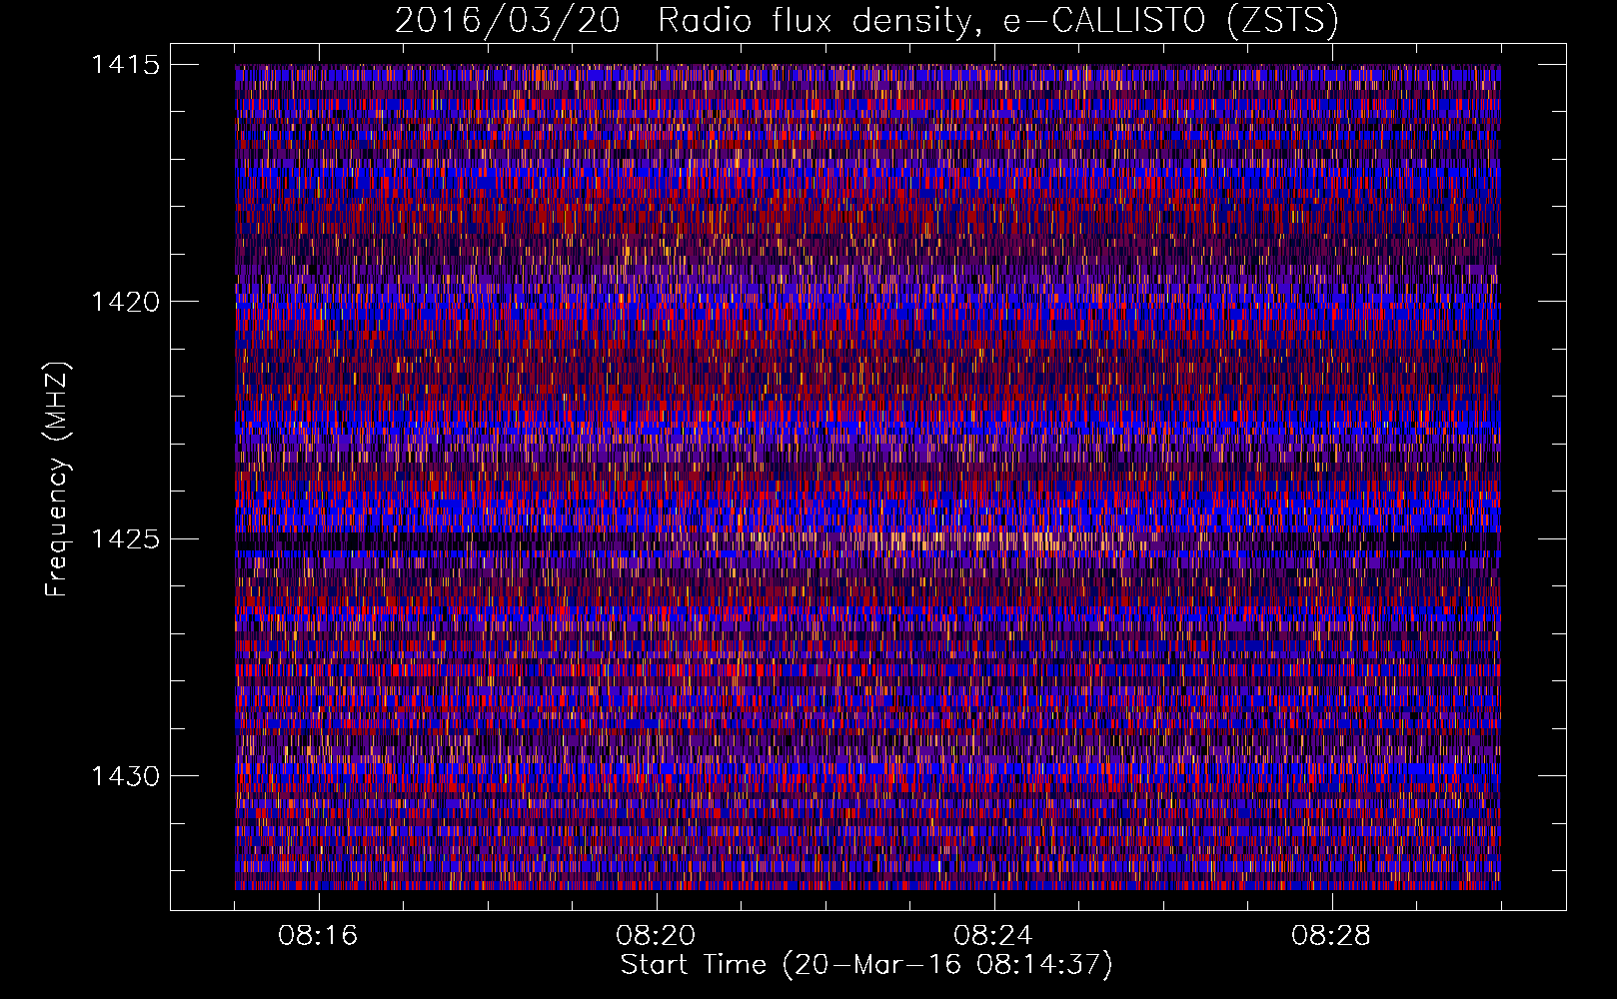Click the 'Start Time (20-Mar-16 08:14:37)' label
The image size is (1617, 999).
tap(866, 965)
